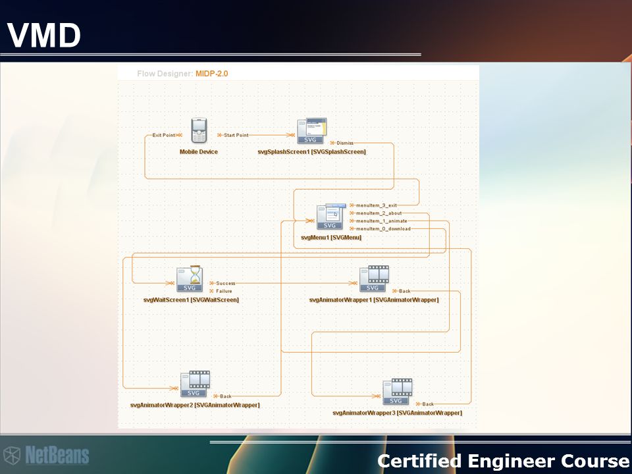
Task: Click the menuItem_3_exit connector pin
Action: [352, 205]
